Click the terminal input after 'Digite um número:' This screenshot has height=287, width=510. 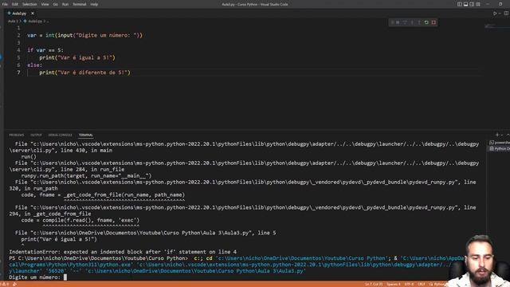pyautogui.click(x=65, y=277)
